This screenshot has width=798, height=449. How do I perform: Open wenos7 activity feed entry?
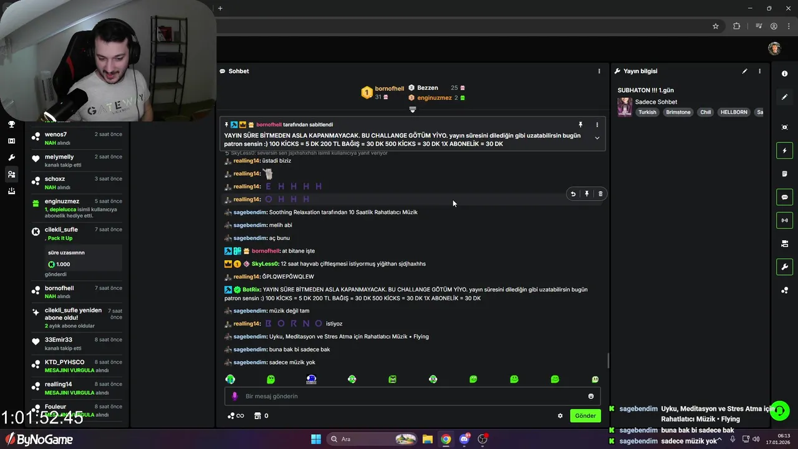(x=77, y=138)
